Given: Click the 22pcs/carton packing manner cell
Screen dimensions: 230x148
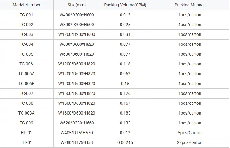Looking at the screenshot, I should [190, 142].
